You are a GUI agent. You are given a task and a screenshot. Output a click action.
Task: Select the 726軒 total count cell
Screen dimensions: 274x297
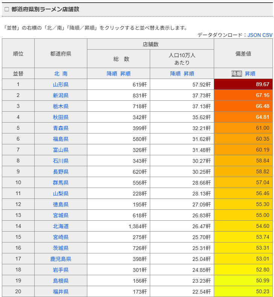point(119,248)
